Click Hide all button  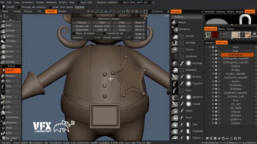pyautogui.click(x=102, y=30)
